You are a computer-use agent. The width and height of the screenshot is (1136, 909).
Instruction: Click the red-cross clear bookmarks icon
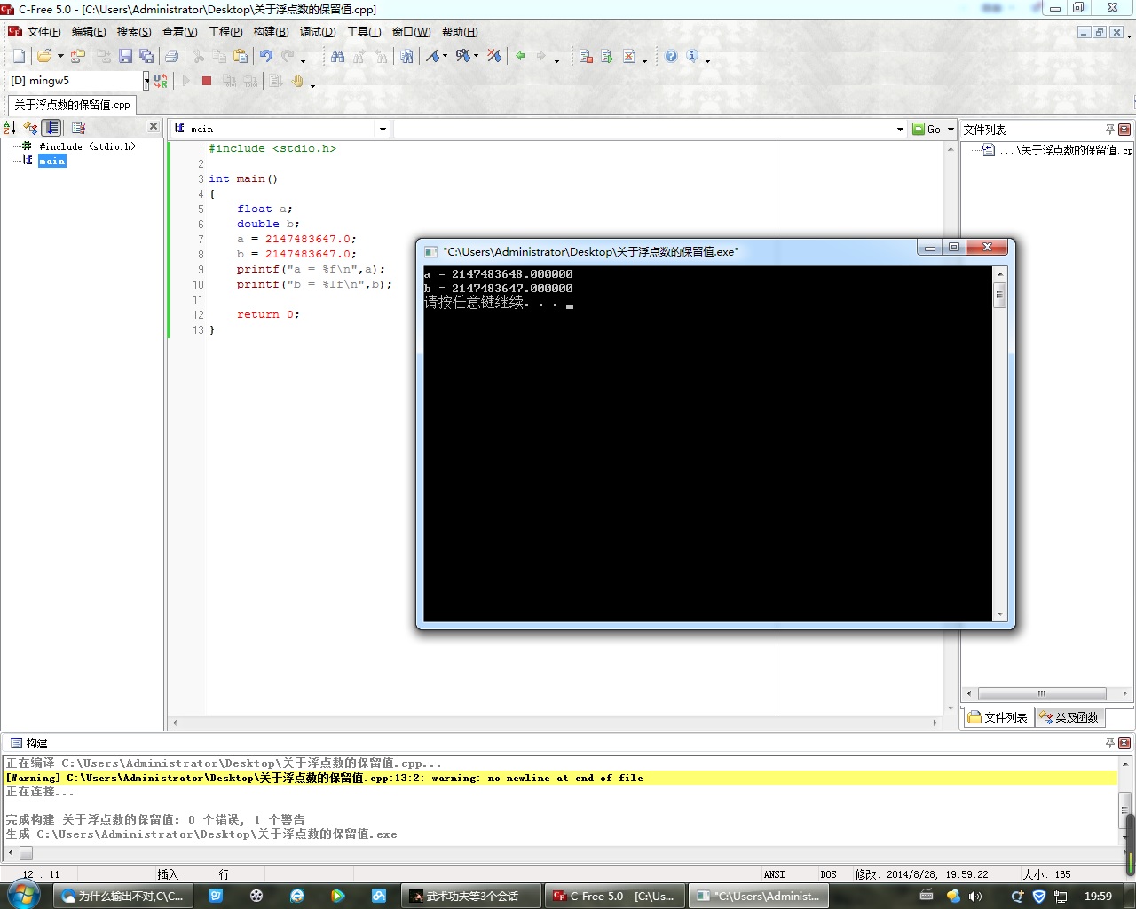coord(494,56)
